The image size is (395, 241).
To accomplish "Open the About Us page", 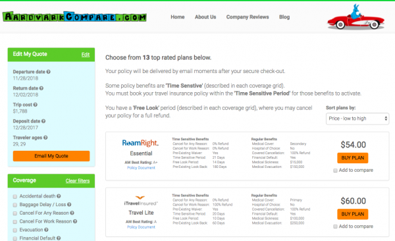I will (205, 17).
